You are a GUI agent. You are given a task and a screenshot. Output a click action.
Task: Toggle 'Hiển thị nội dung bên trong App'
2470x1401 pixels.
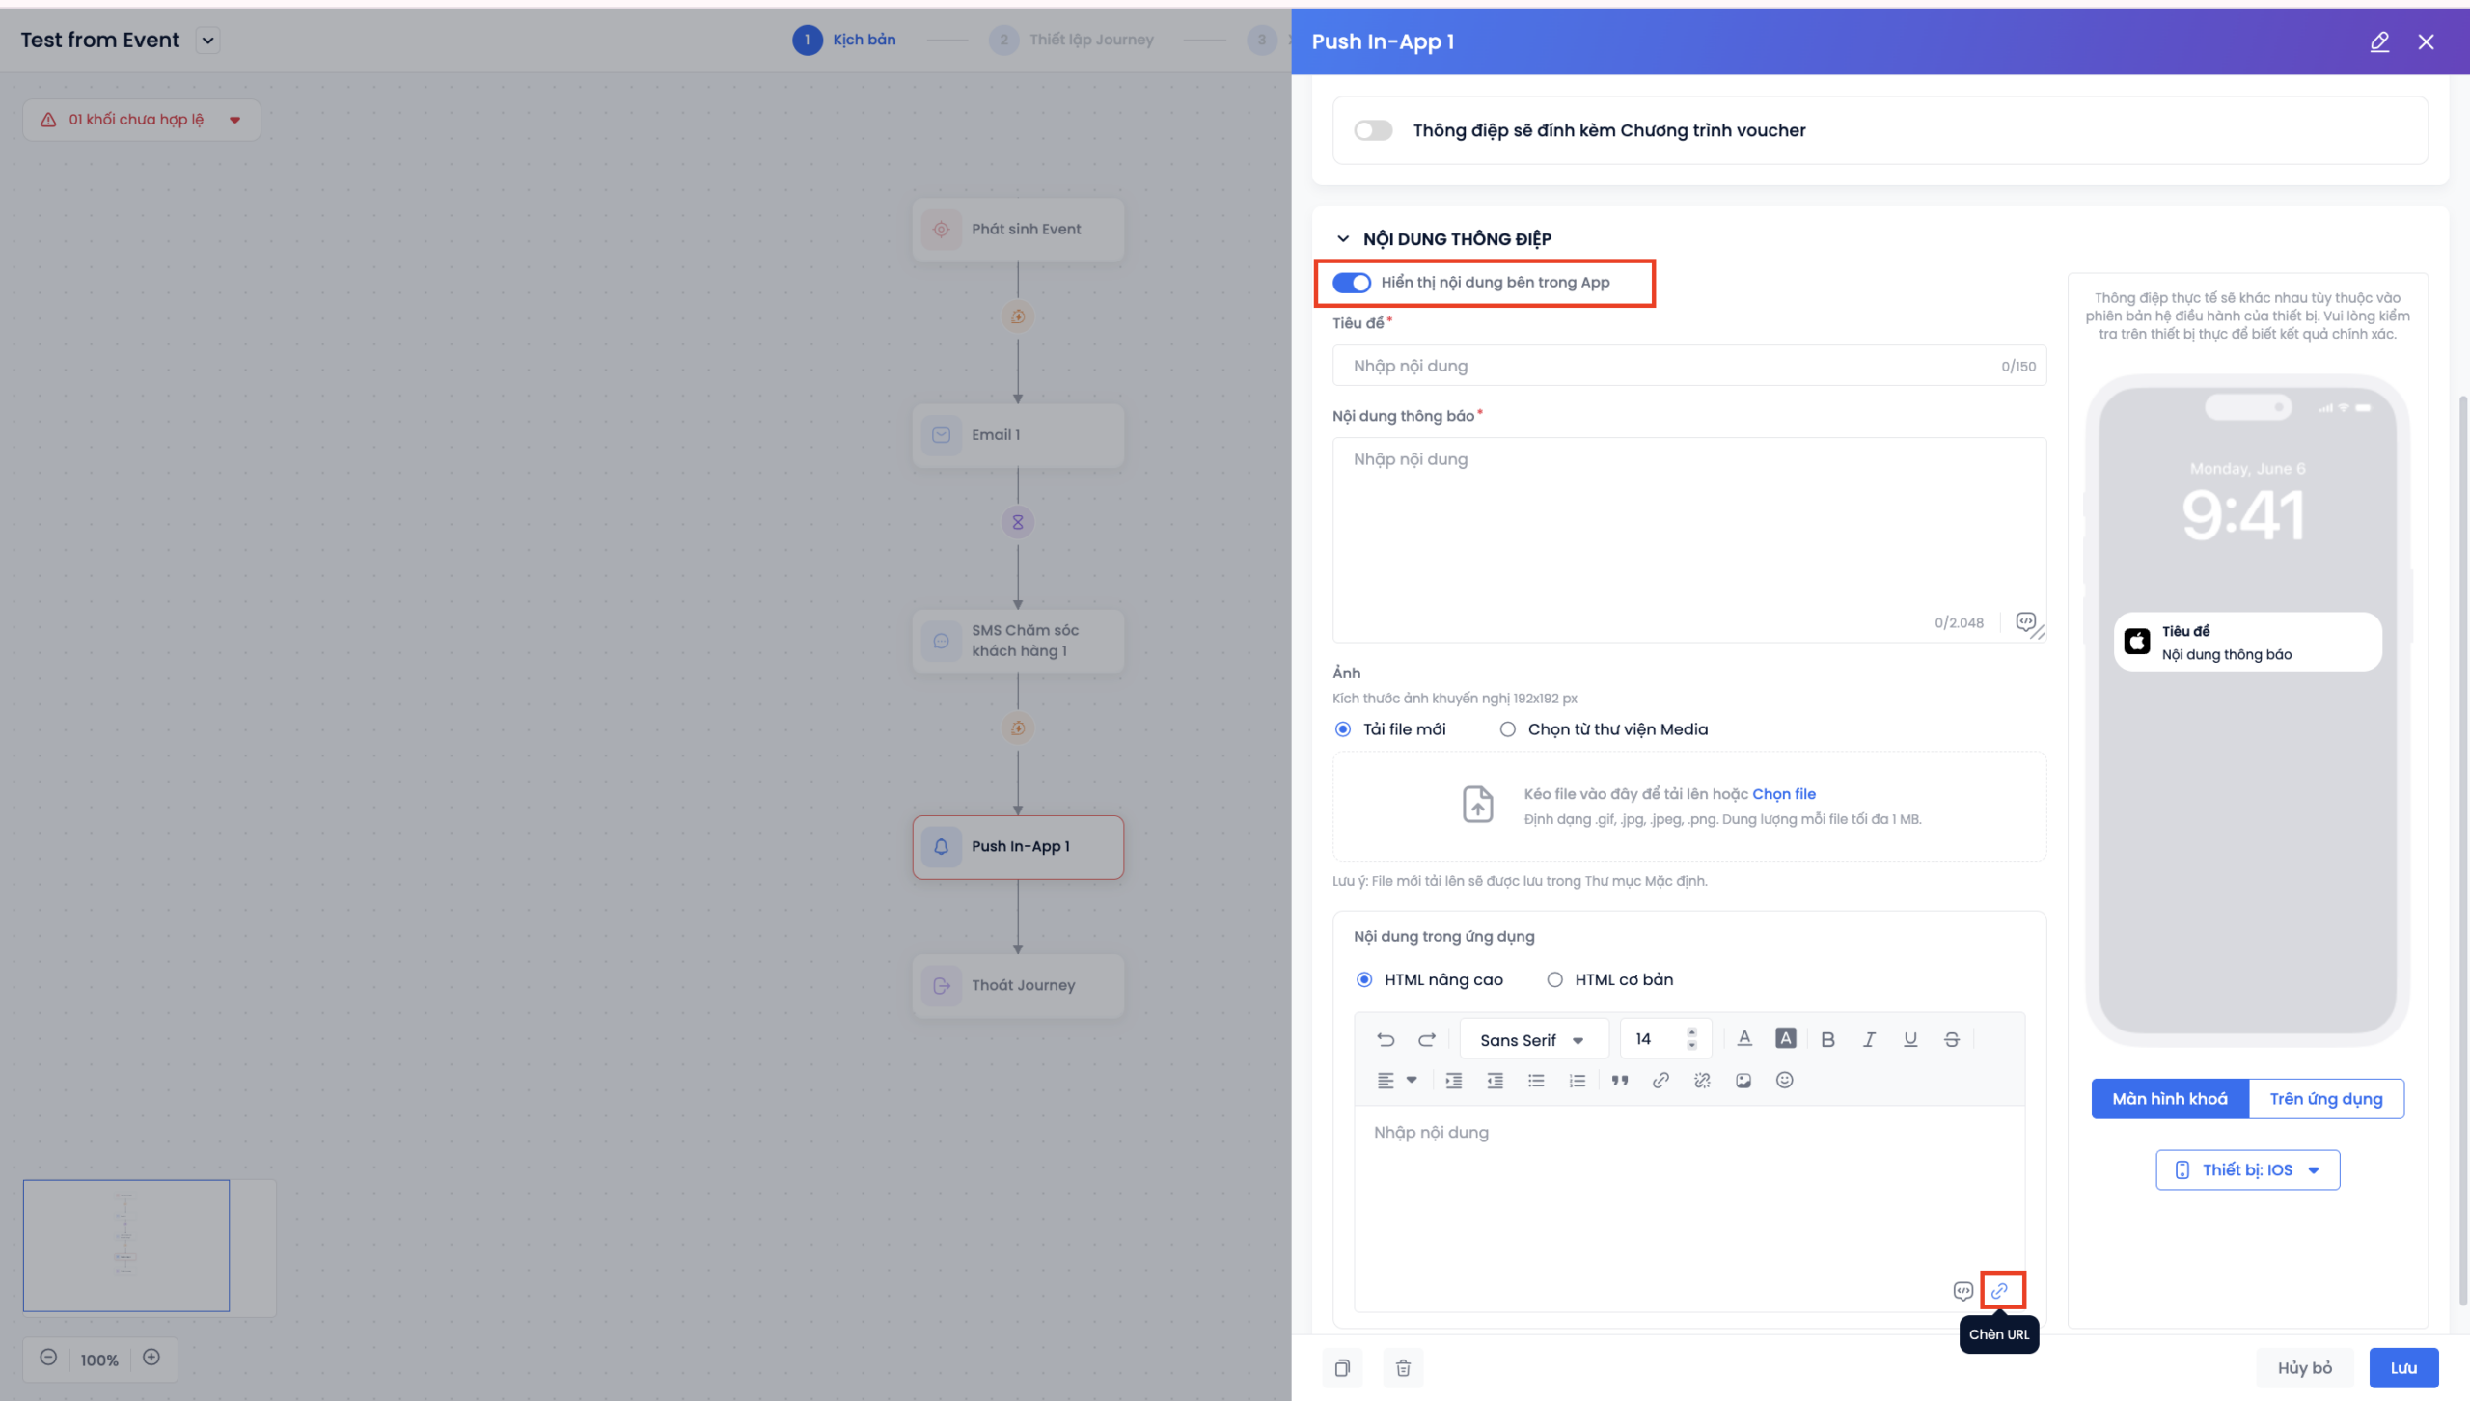[x=1352, y=283]
